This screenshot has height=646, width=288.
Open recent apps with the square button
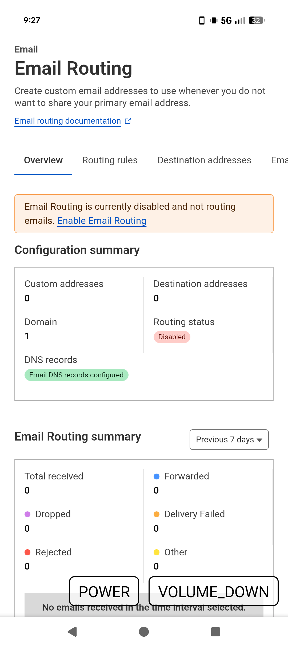click(x=215, y=632)
